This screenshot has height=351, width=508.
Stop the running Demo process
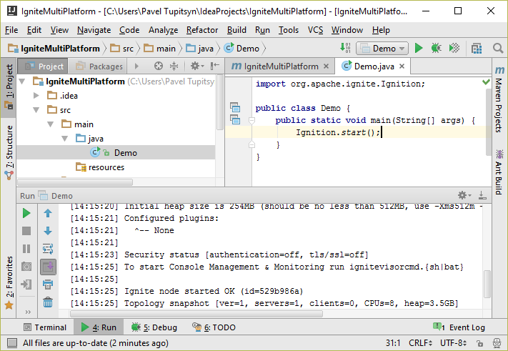pos(26,231)
